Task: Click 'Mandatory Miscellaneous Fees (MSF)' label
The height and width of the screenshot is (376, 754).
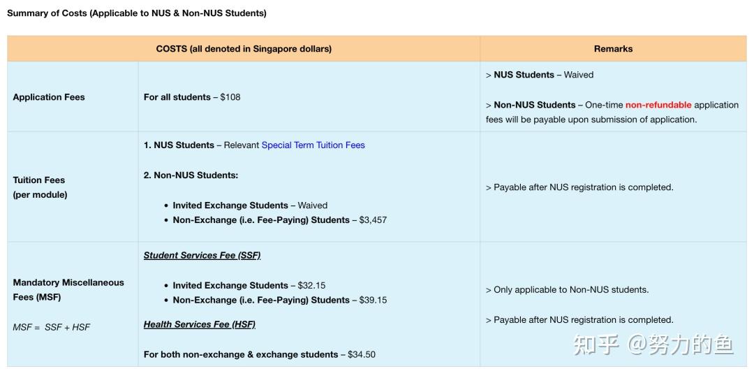Action: (68, 290)
